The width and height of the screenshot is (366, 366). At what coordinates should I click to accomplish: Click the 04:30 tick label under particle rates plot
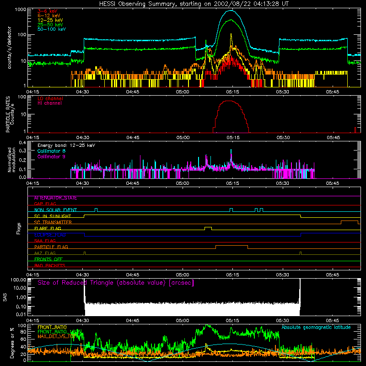83,138
